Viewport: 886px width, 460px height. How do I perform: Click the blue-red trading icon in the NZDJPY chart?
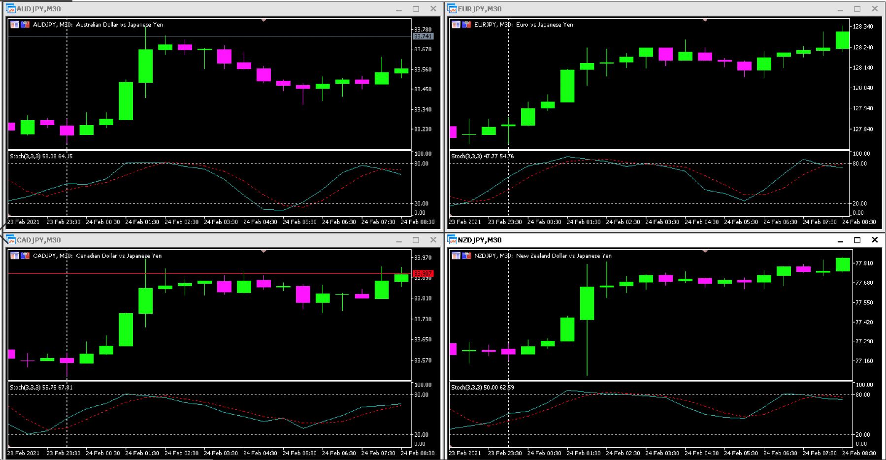point(466,256)
